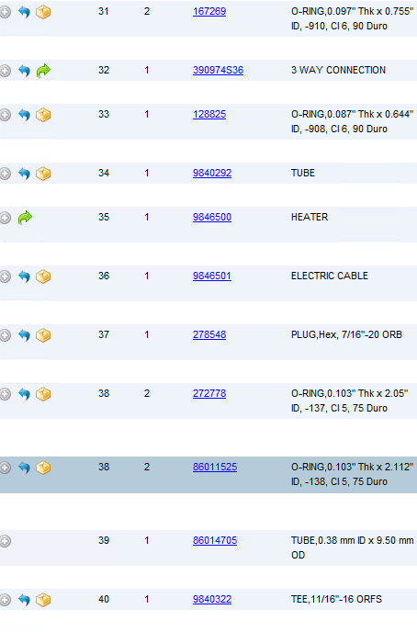Expand the HEATER row plus button
The image size is (417, 632).
click(x=5, y=218)
